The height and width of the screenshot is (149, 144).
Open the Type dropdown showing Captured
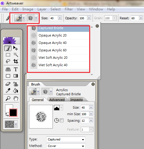pos(66,140)
